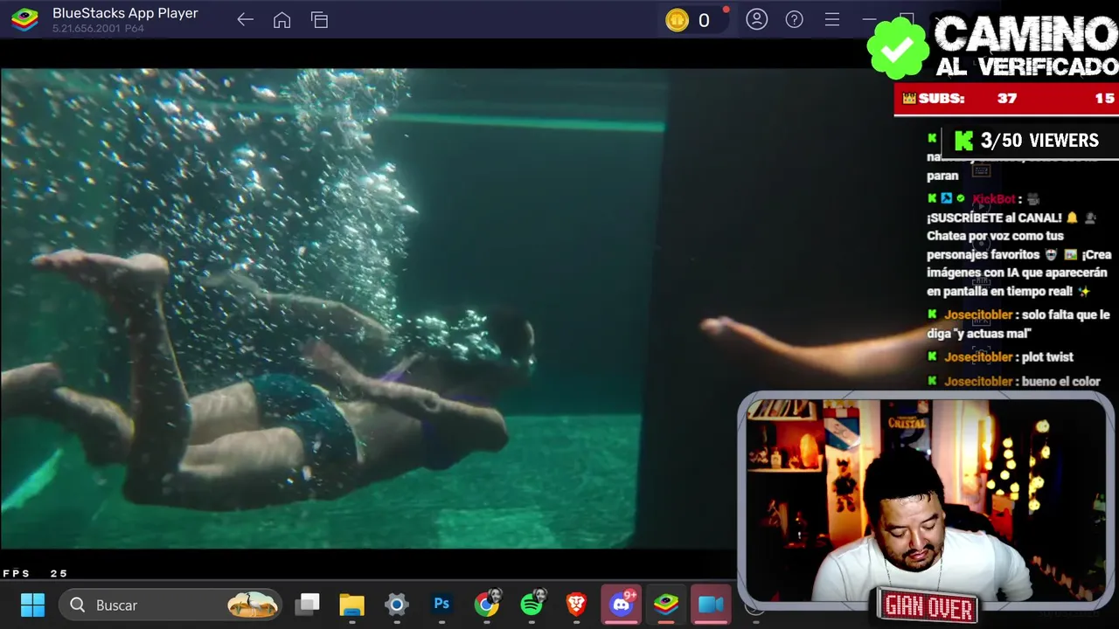Open Settings gear app on taskbar
Screen dimensions: 1119x629
pyautogui.click(x=397, y=605)
